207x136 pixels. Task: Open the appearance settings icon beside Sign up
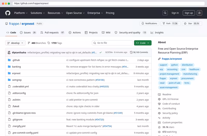[199, 13]
